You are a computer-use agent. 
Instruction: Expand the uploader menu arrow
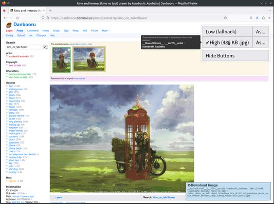pyautogui.click(x=26, y=193)
